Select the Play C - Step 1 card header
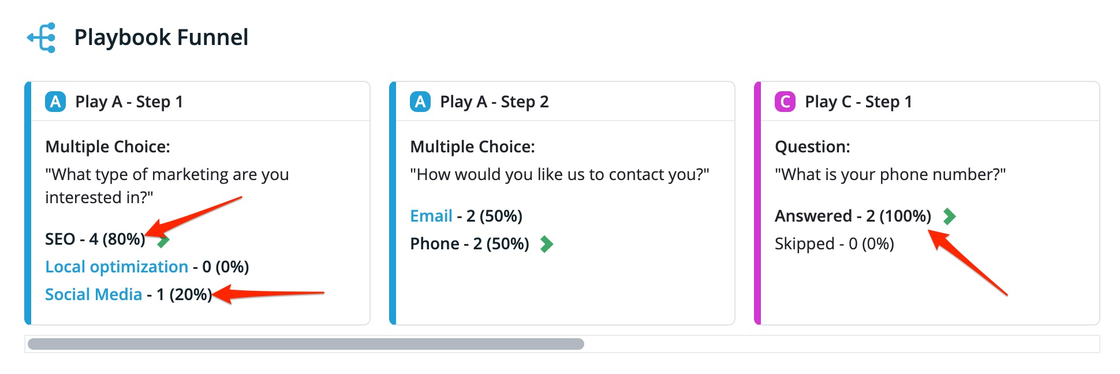 point(930,102)
